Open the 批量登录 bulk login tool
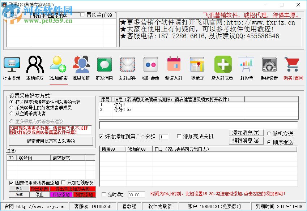This screenshot has width=307, height=211. tap(12, 69)
